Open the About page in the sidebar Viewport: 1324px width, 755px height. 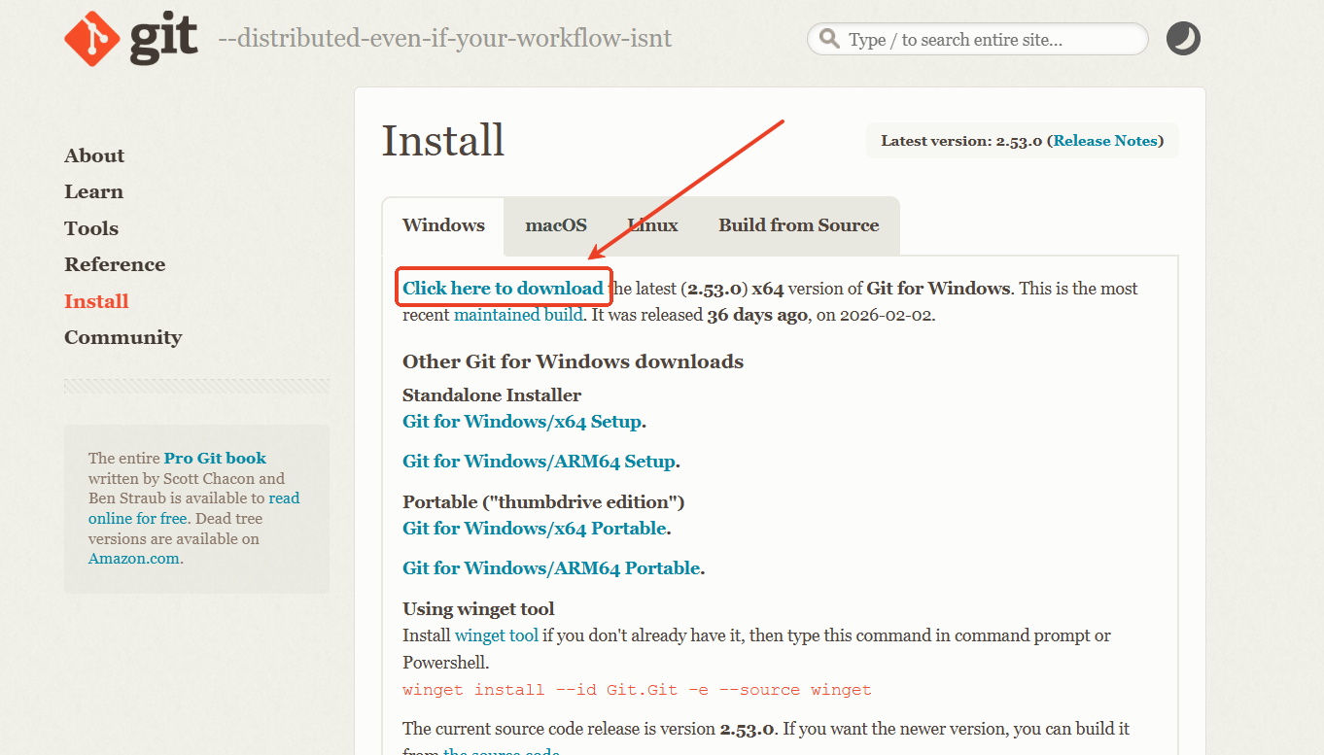94,155
